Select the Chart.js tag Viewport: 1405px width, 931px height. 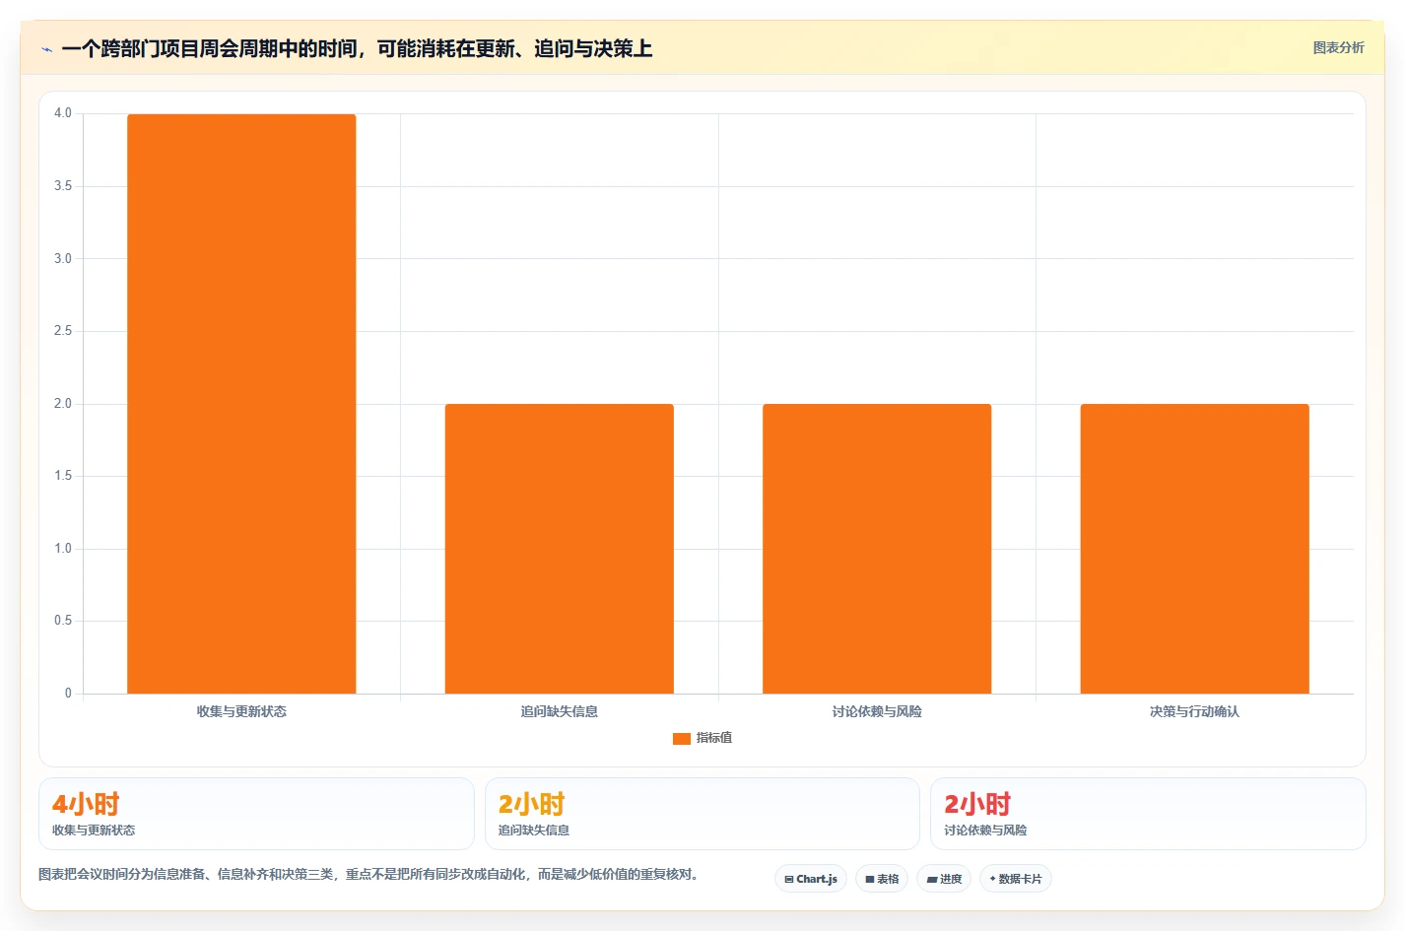click(x=811, y=879)
